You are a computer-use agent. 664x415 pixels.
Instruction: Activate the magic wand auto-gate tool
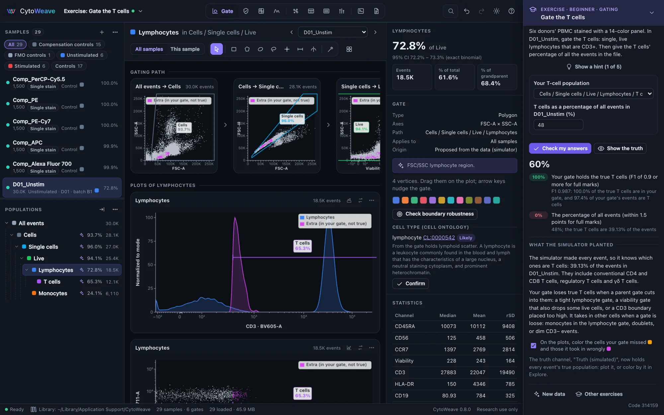click(x=330, y=49)
